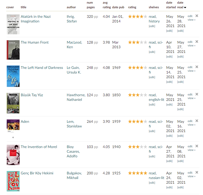Rate Büyük Taş Yüz four stars
This screenshot has width=203, height=195.
(x=141, y=95)
